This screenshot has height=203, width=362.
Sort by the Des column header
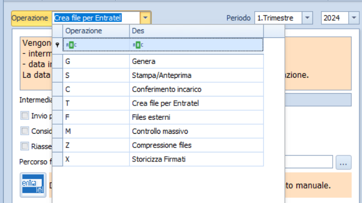tap(196, 31)
